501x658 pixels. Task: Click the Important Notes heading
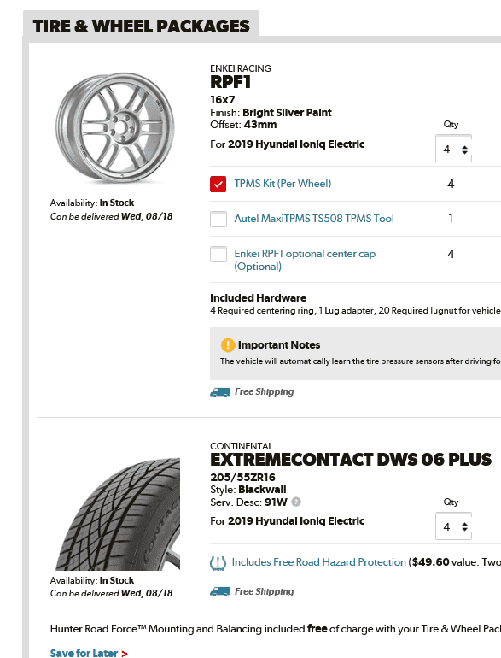(x=279, y=345)
